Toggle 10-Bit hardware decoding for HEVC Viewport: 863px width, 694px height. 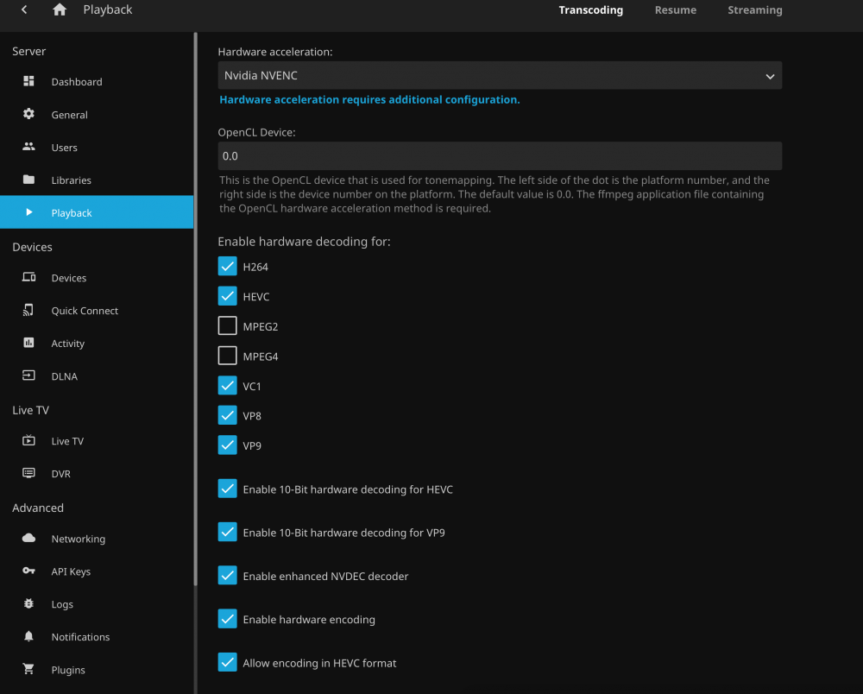pyautogui.click(x=227, y=489)
